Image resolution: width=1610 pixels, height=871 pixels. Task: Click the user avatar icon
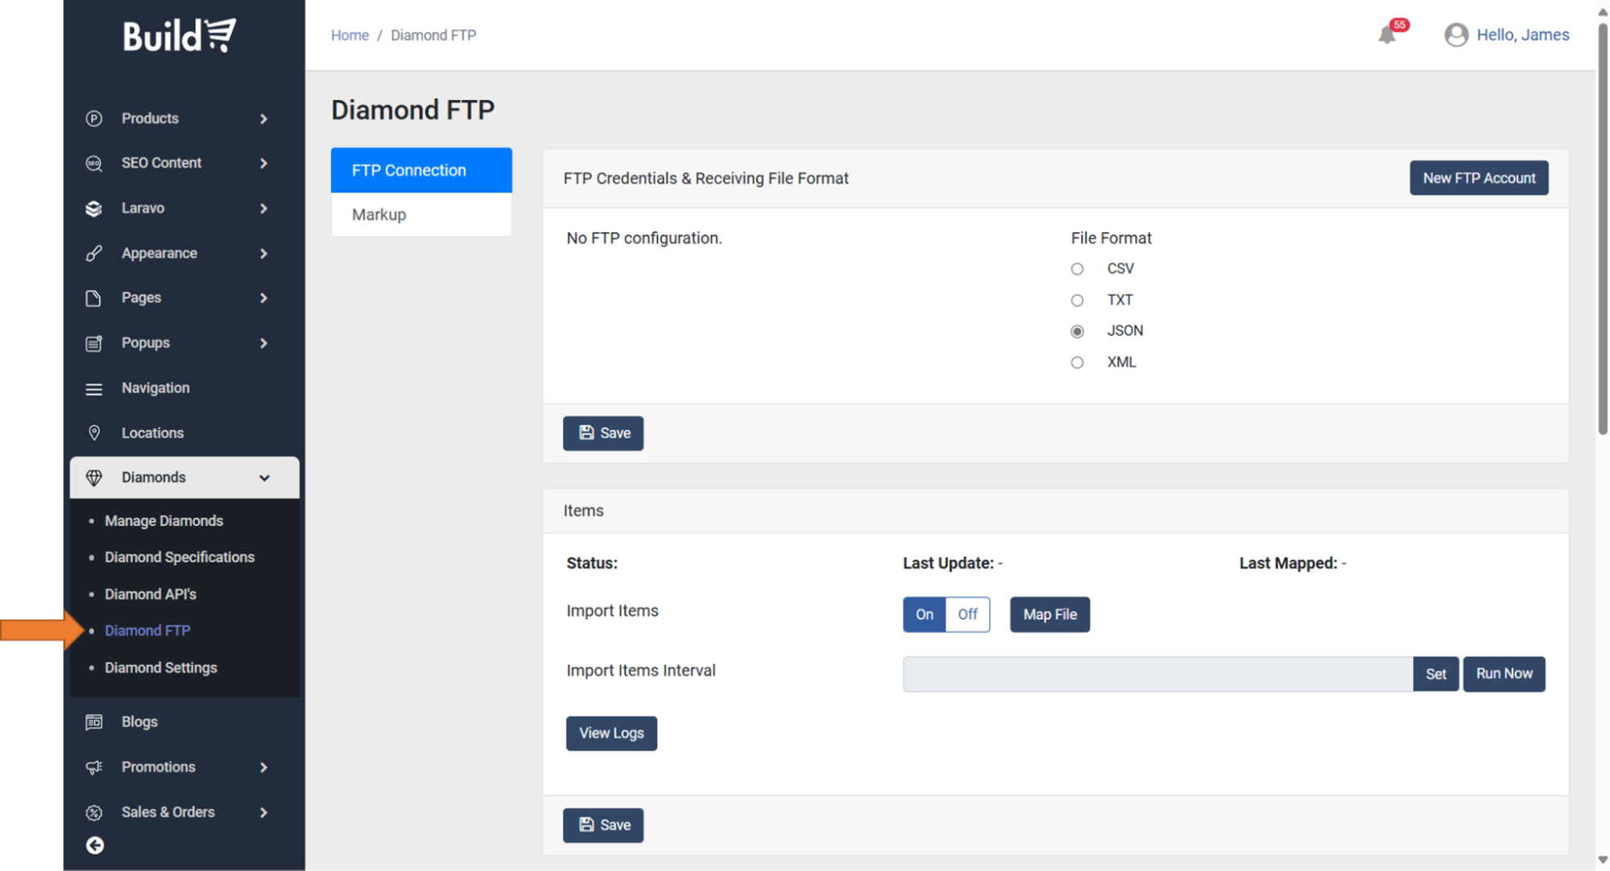coord(1455,35)
